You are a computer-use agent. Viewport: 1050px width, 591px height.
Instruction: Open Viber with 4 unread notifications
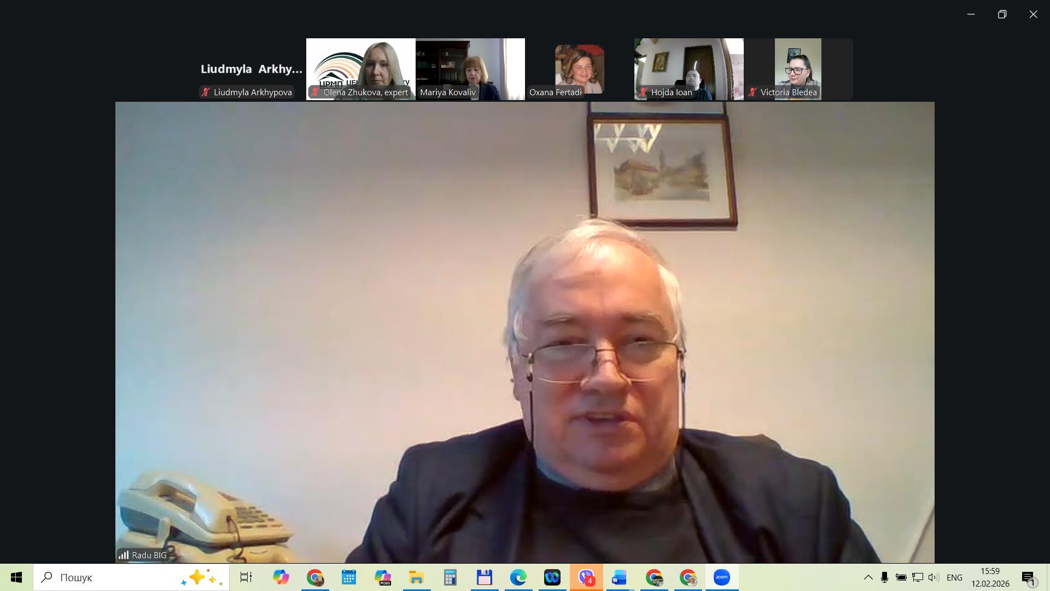tap(586, 577)
